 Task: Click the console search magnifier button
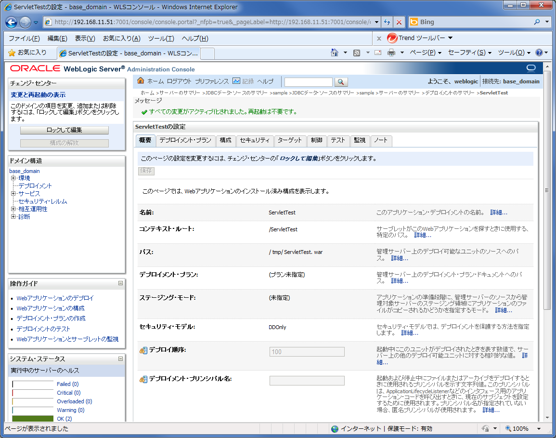[x=341, y=82]
